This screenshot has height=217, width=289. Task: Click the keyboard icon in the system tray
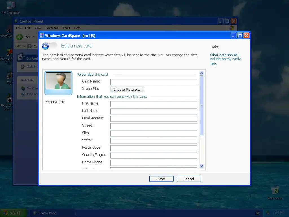(x=257, y=213)
